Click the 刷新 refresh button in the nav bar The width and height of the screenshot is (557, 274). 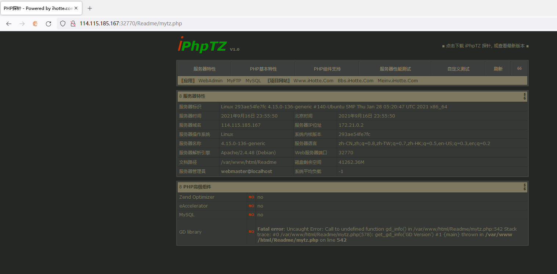[498, 69]
